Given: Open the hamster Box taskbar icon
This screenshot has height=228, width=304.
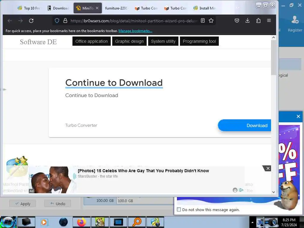Looking at the screenshot, I should point(100,222).
